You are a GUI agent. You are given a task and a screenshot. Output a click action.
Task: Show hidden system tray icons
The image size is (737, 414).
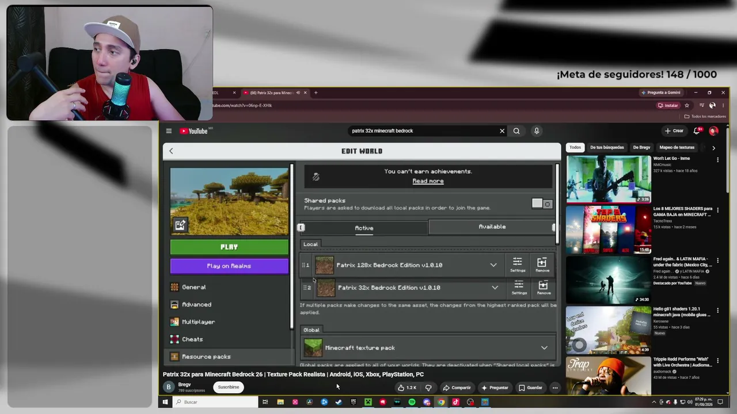coord(654,402)
